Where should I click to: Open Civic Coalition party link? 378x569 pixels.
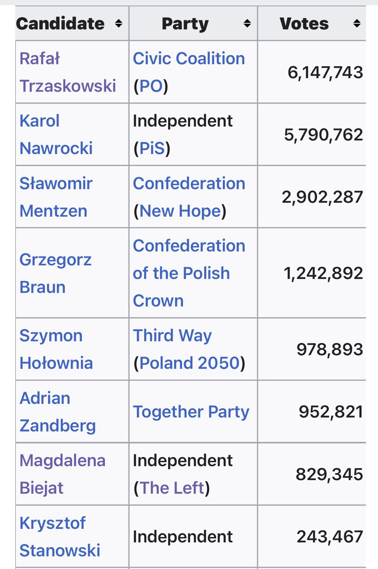[189, 59]
